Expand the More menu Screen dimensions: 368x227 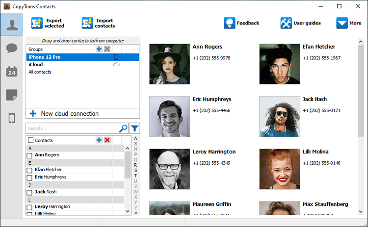[349, 23]
